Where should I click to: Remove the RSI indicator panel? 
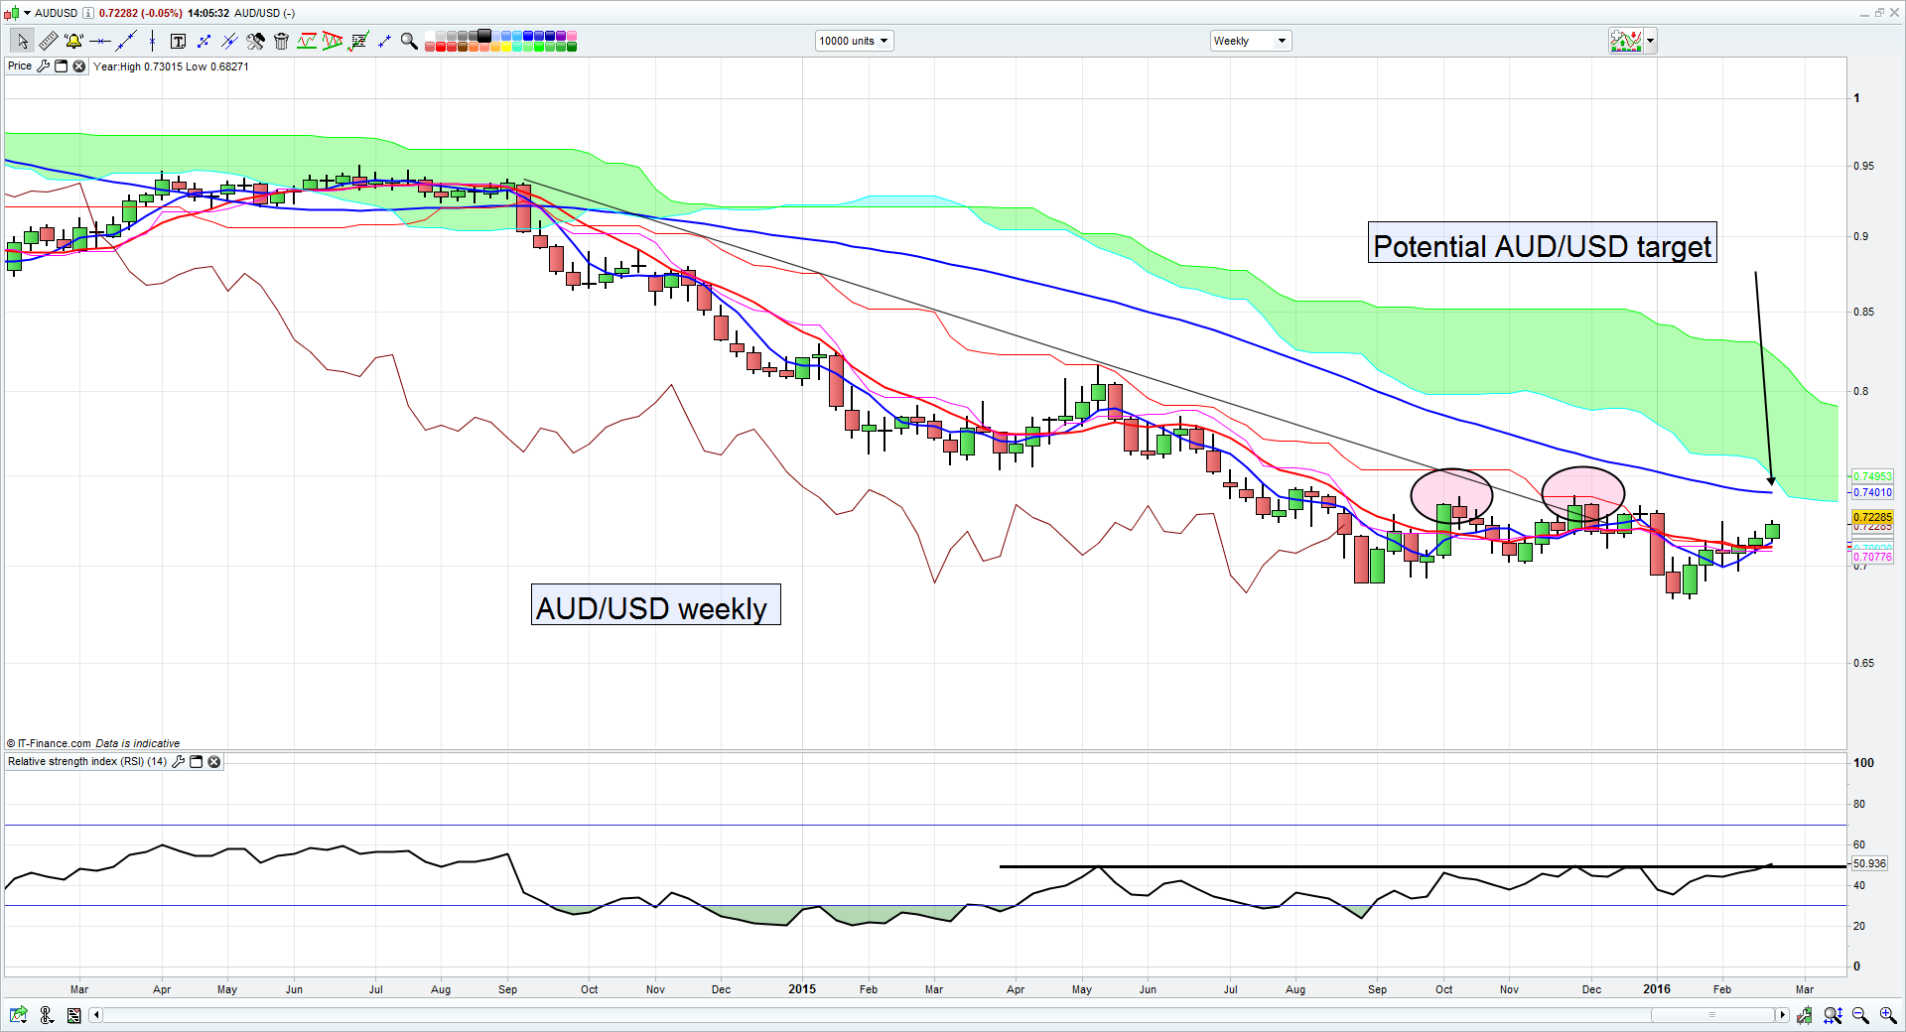(x=214, y=762)
